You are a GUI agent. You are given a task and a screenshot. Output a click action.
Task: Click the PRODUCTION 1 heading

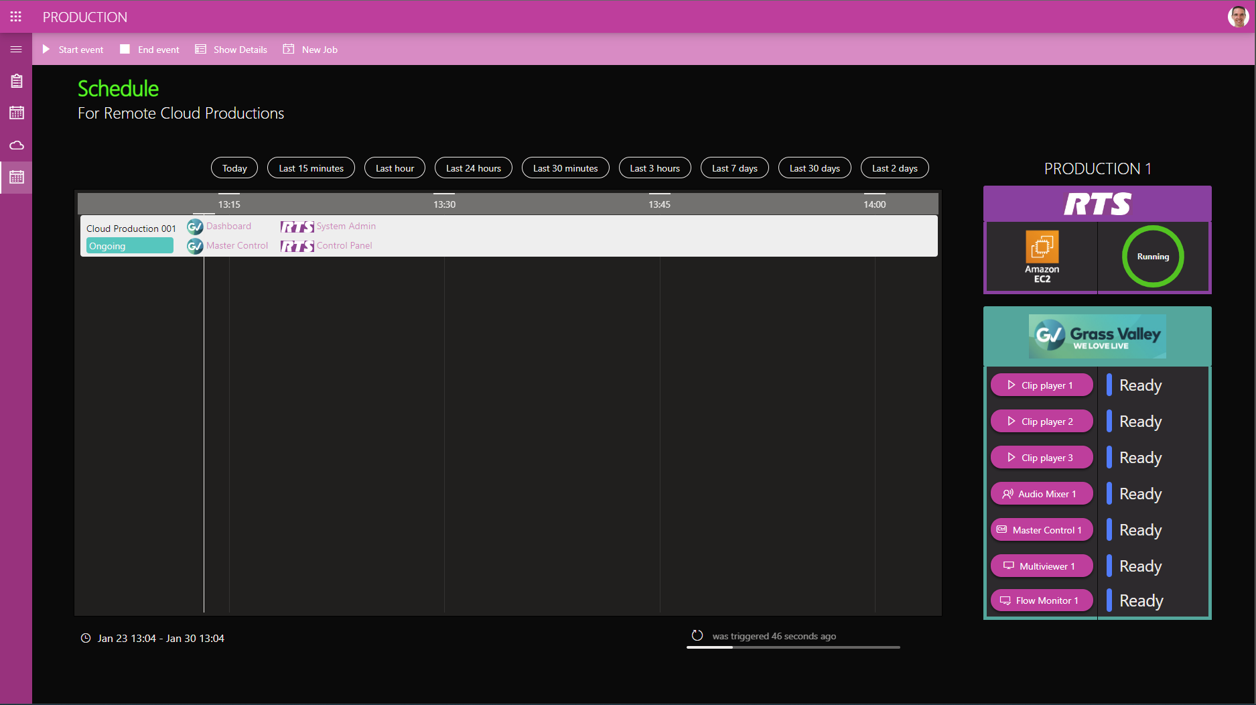[1097, 169]
